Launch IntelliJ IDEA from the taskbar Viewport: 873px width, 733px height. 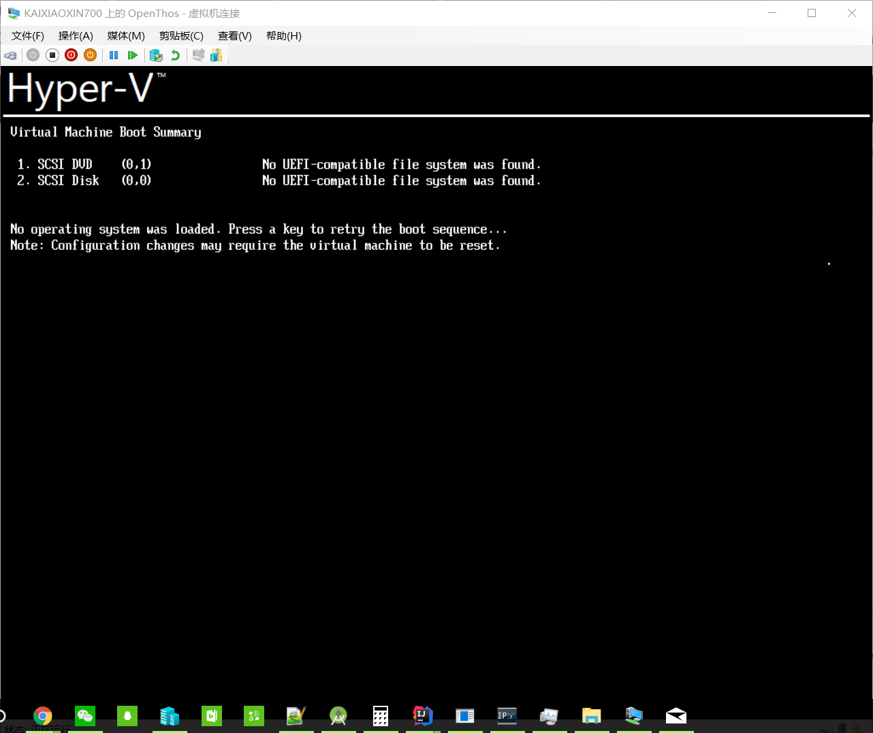pos(423,716)
